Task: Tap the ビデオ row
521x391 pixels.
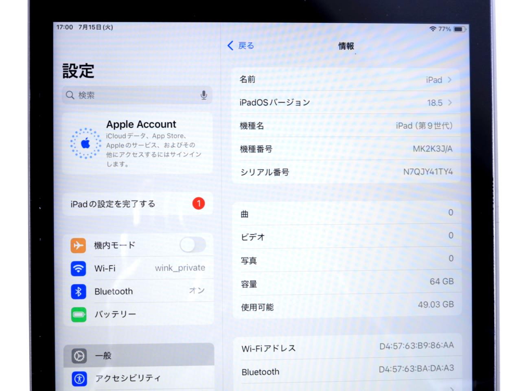Action: click(x=347, y=236)
